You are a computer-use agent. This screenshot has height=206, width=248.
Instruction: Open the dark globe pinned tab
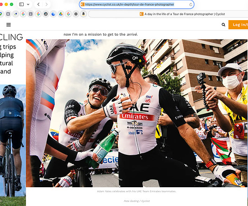(46, 14)
